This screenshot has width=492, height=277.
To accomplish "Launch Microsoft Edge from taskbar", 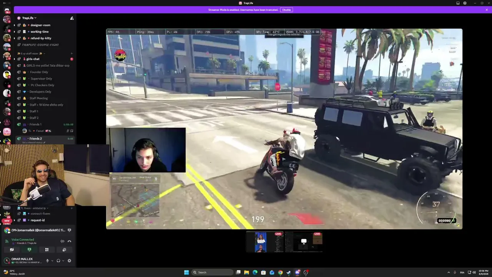I will click(x=255, y=272).
